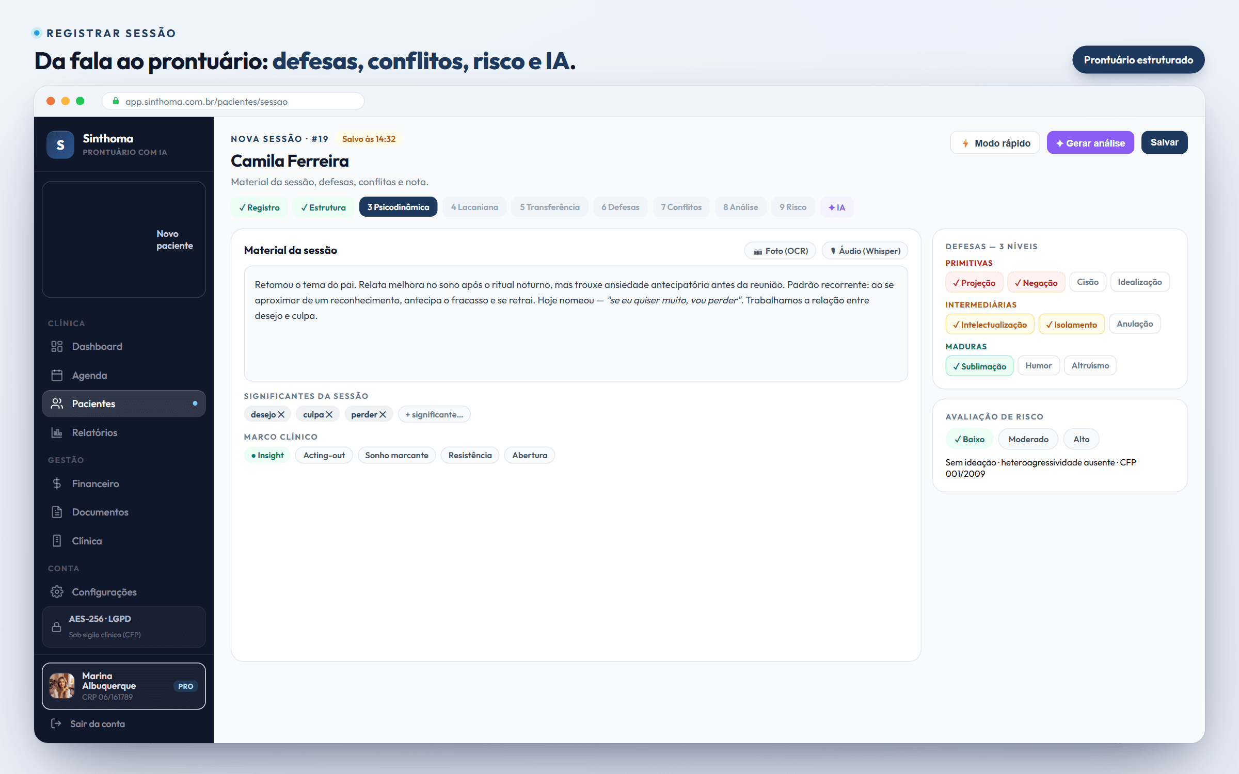
Task: Open the 5 Transferência tab
Action: [x=550, y=207]
